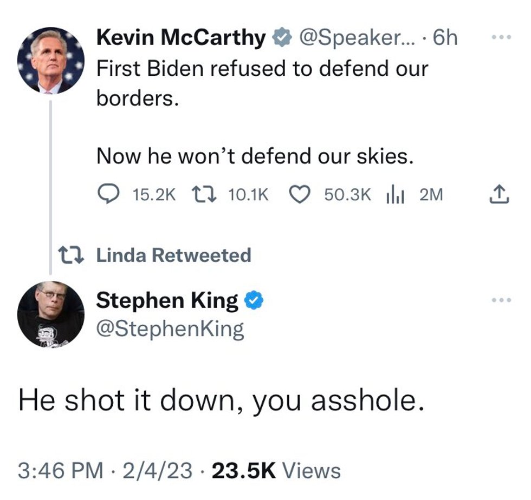Image resolution: width=531 pixels, height=500 pixels.
Task: Open Stephen King's profile picture
Action: (50, 314)
